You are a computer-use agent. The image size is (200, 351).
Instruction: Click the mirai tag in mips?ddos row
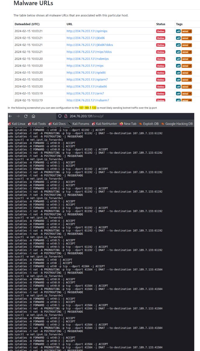click(x=187, y=52)
